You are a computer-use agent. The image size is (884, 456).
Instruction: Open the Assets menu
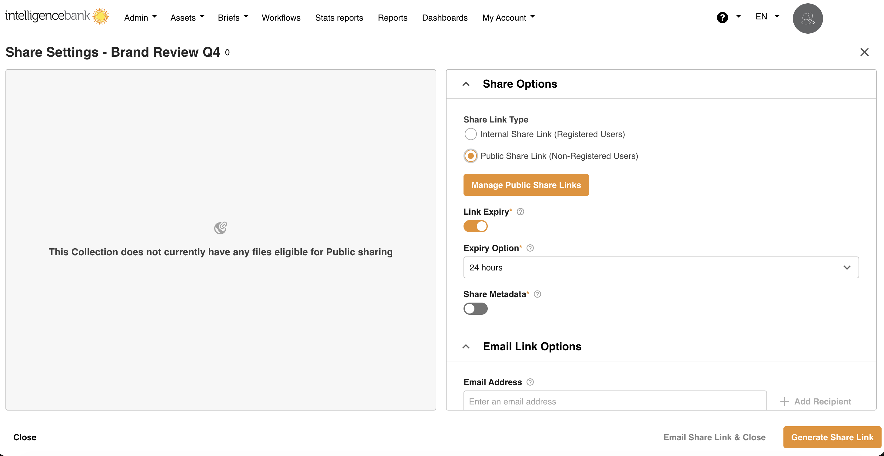[187, 18]
